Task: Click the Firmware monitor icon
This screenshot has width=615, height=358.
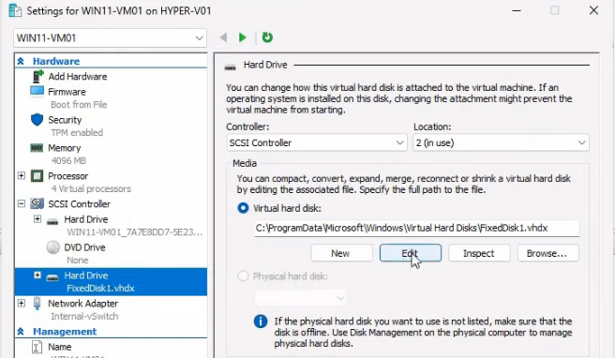Action: click(37, 91)
